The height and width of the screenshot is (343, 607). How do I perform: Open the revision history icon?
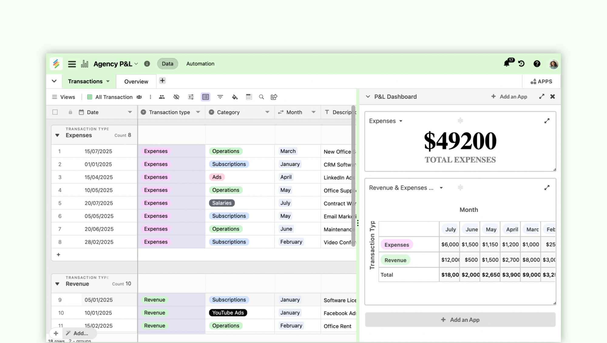click(x=521, y=64)
